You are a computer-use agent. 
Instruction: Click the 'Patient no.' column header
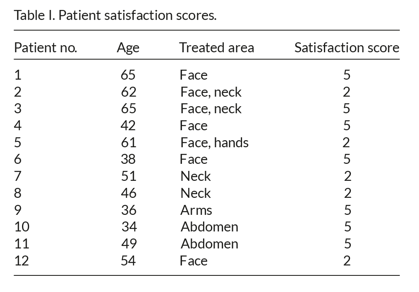46,48
